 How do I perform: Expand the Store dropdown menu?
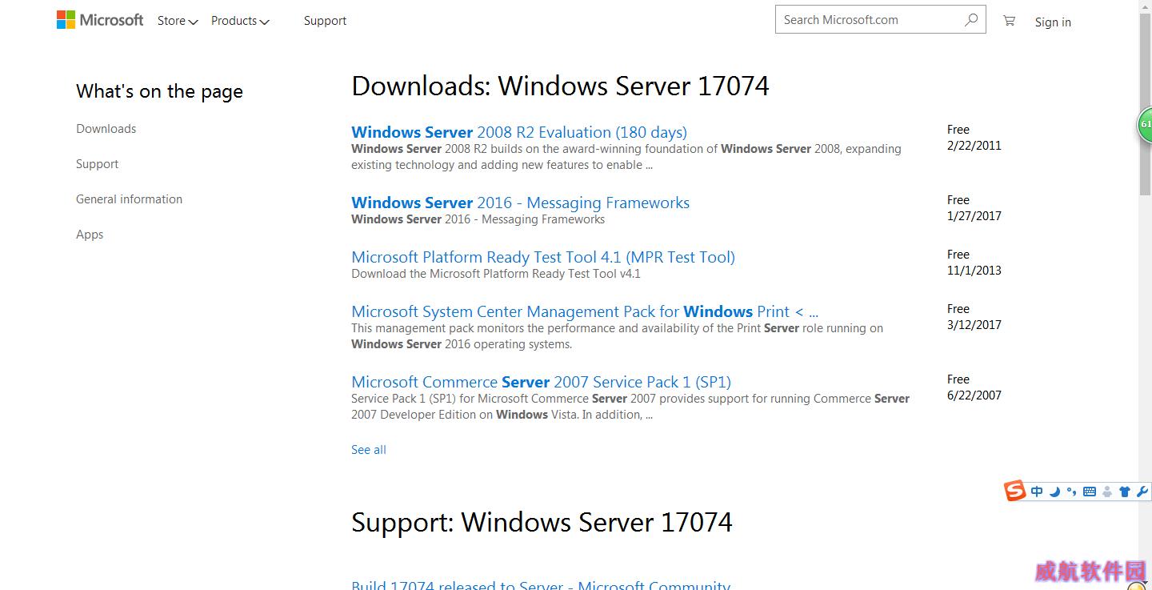tap(177, 21)
